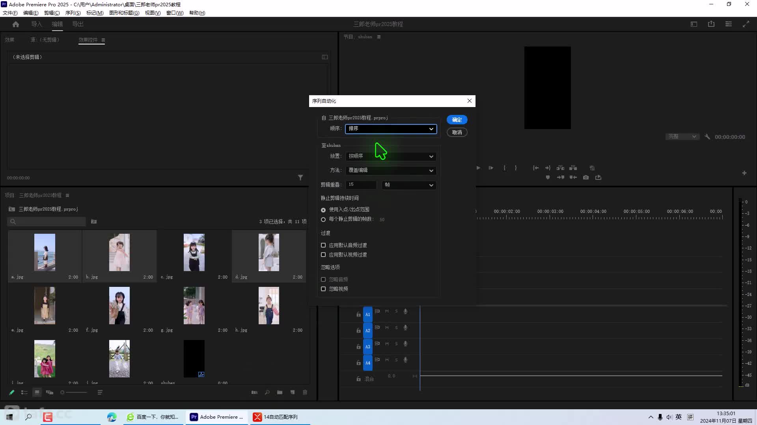Open the Method dropdown showing 覆盖编辑

[391, 170]
